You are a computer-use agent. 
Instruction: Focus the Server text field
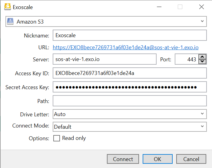104,59
